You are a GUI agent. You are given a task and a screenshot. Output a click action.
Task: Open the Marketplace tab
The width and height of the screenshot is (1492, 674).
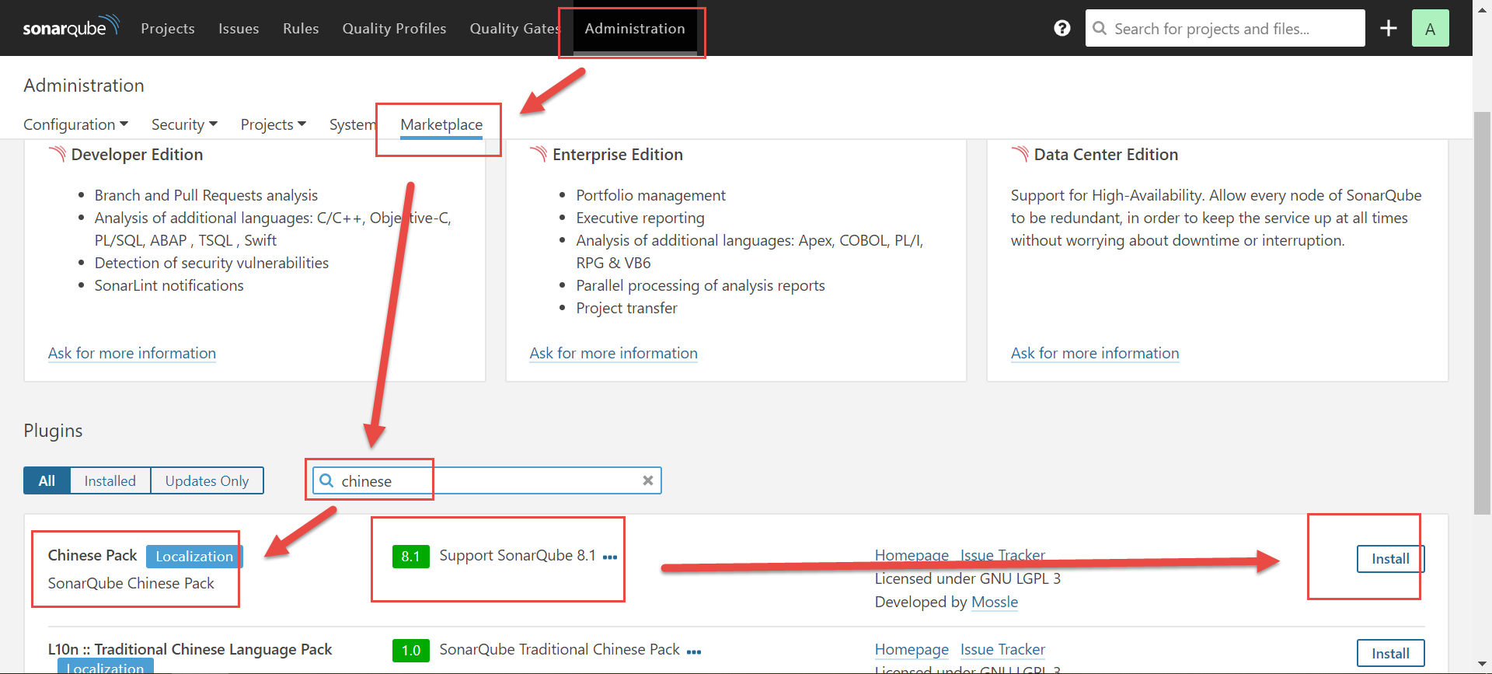(441, 124)
